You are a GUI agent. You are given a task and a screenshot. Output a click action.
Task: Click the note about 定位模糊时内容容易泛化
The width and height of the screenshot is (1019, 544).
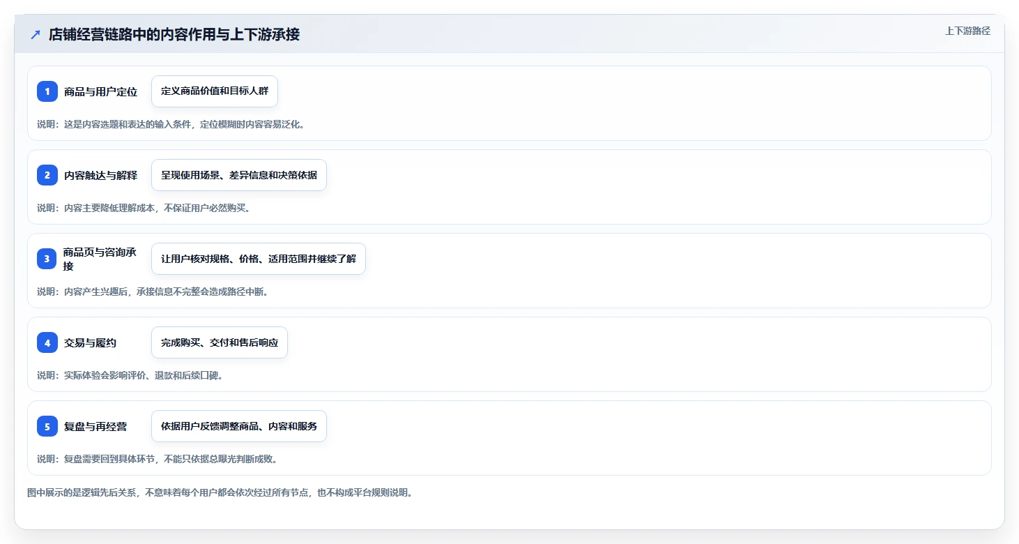(171, 124)
